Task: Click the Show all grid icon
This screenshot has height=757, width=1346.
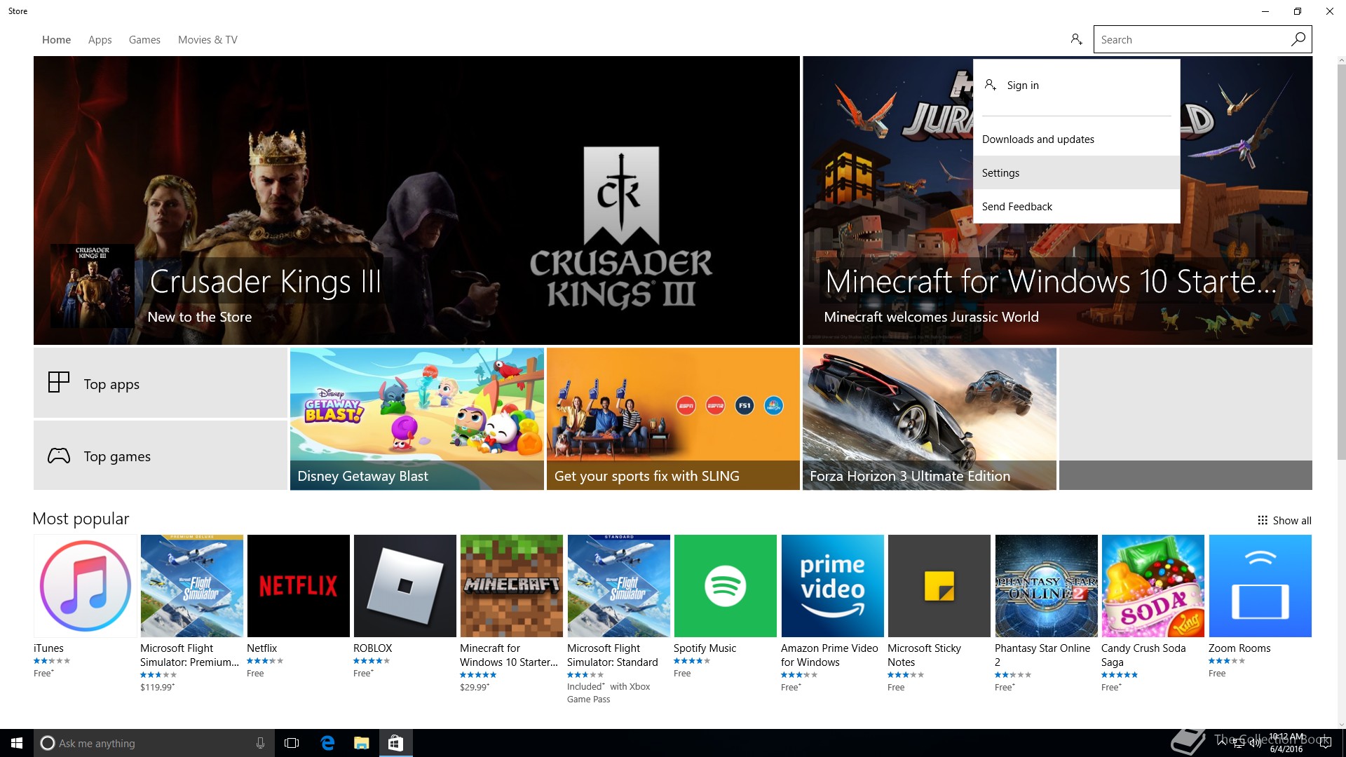Action: pos(1263,520)
